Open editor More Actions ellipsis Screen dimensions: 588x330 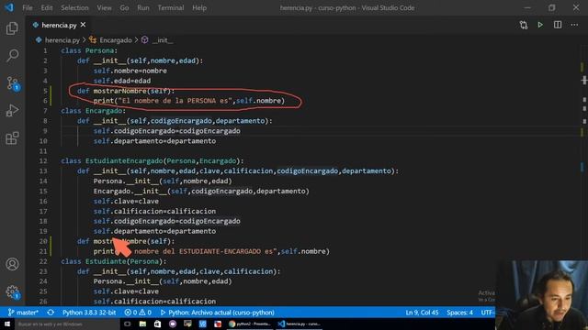pos(574,25)
